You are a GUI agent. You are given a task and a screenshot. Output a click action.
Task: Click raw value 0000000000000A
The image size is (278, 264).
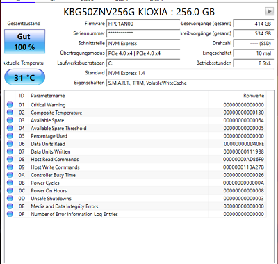point(244,183)
